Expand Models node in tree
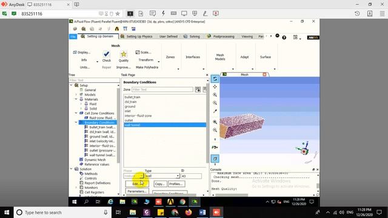Viewport: 388px width, 218px height. click(76, 94)
